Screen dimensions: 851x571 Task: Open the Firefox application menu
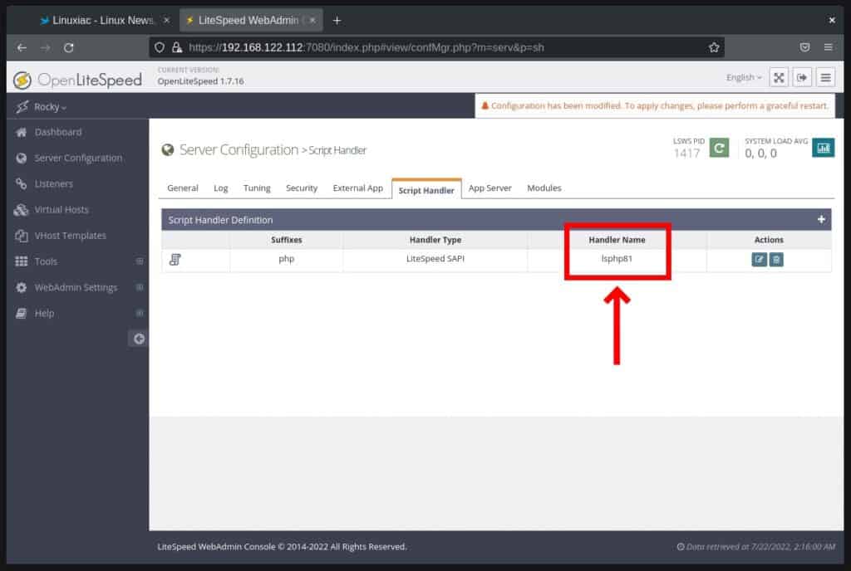(x=829, y=47)
